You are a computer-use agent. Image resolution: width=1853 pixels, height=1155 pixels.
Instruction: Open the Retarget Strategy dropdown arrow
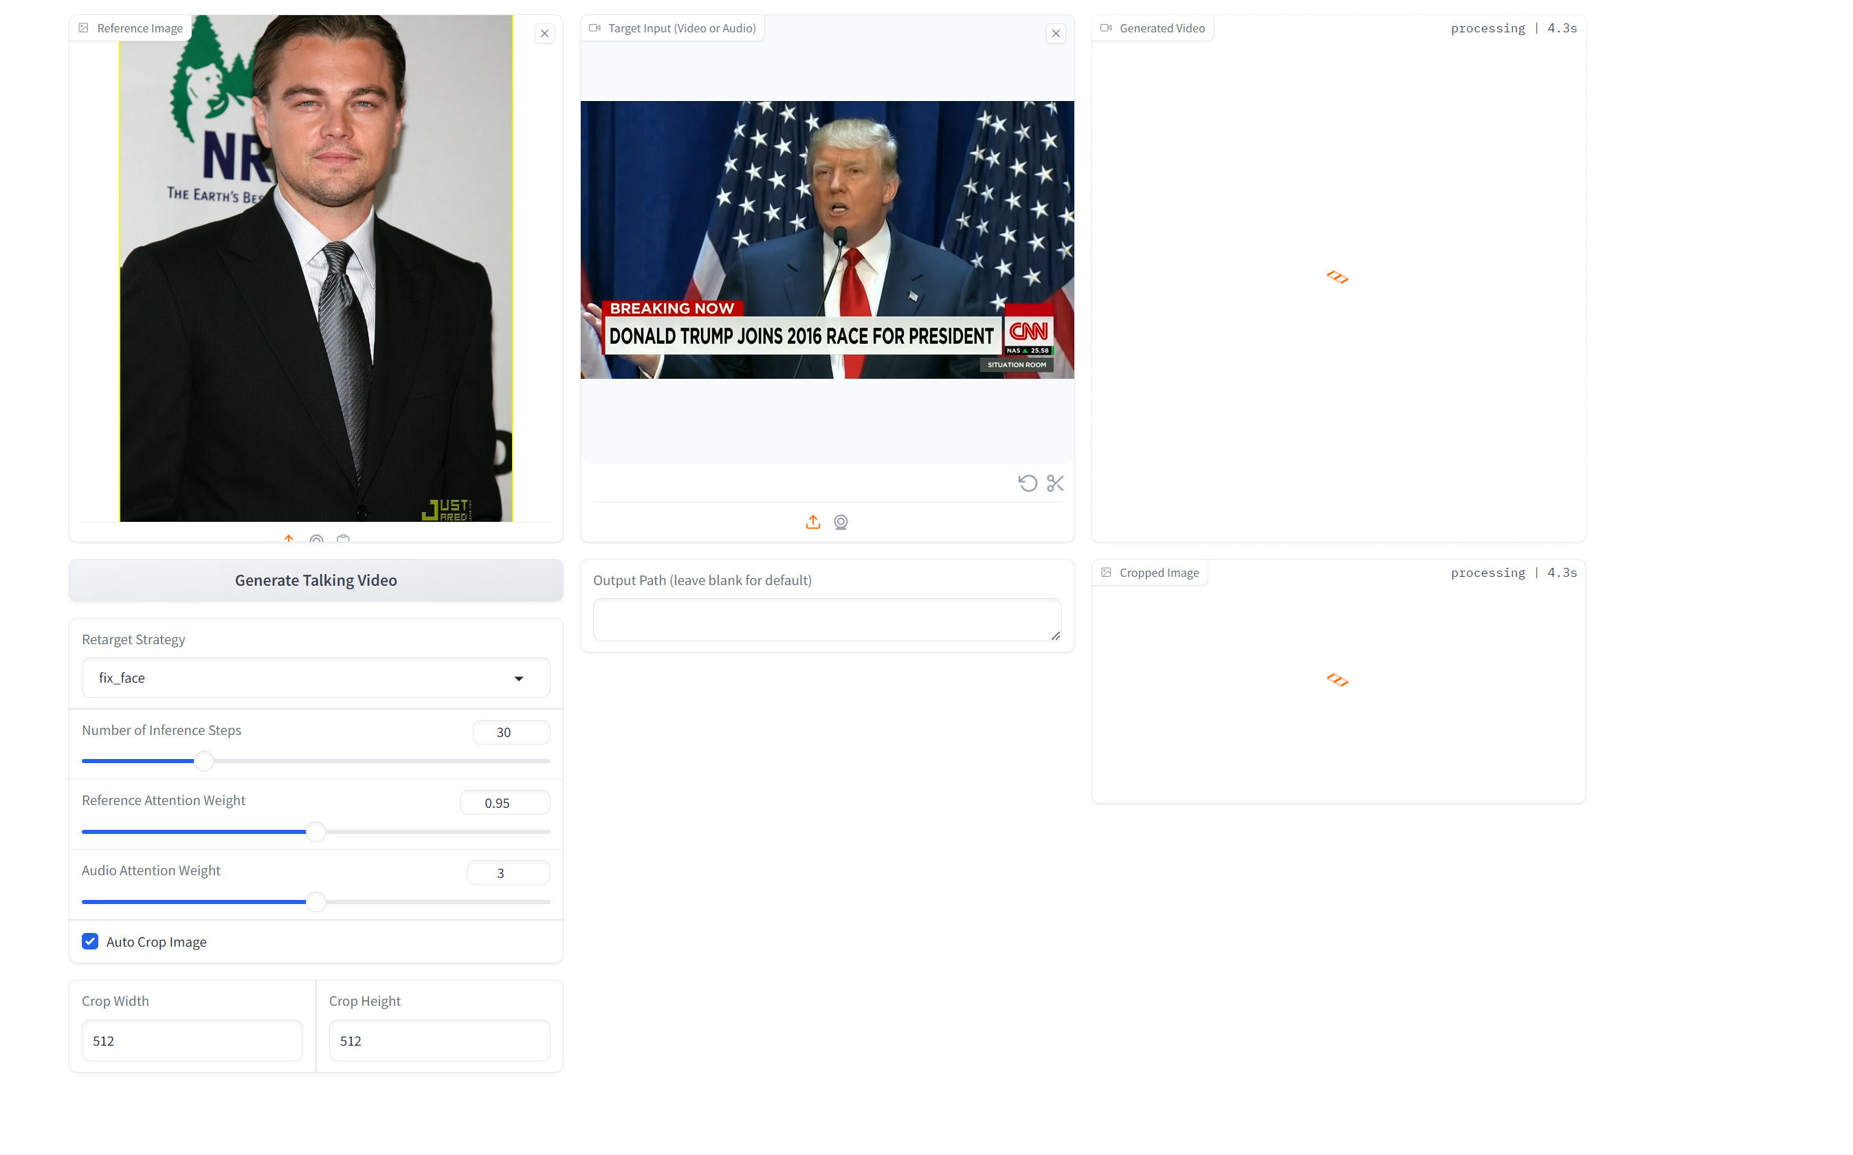519,679
